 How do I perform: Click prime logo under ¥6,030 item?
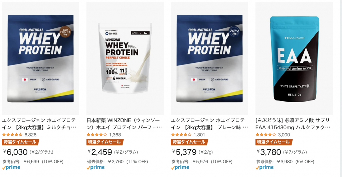click(x=11, y=168)
